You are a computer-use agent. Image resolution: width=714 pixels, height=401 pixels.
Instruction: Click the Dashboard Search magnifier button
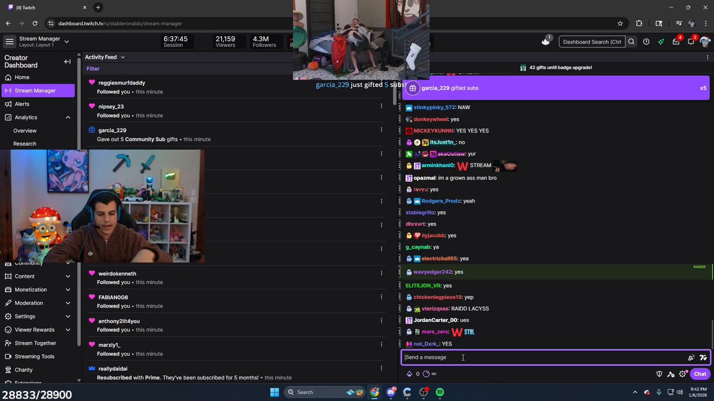tap(631, 42)
